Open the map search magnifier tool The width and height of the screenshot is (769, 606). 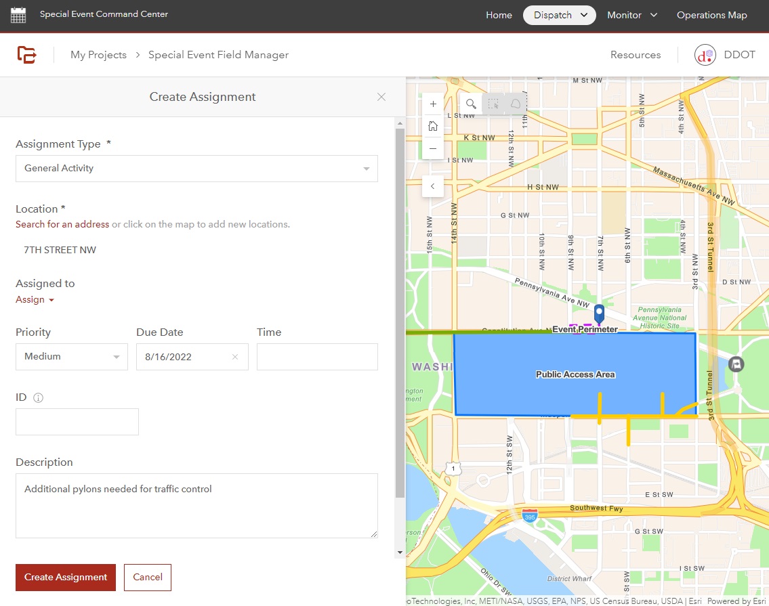[471, 104]
